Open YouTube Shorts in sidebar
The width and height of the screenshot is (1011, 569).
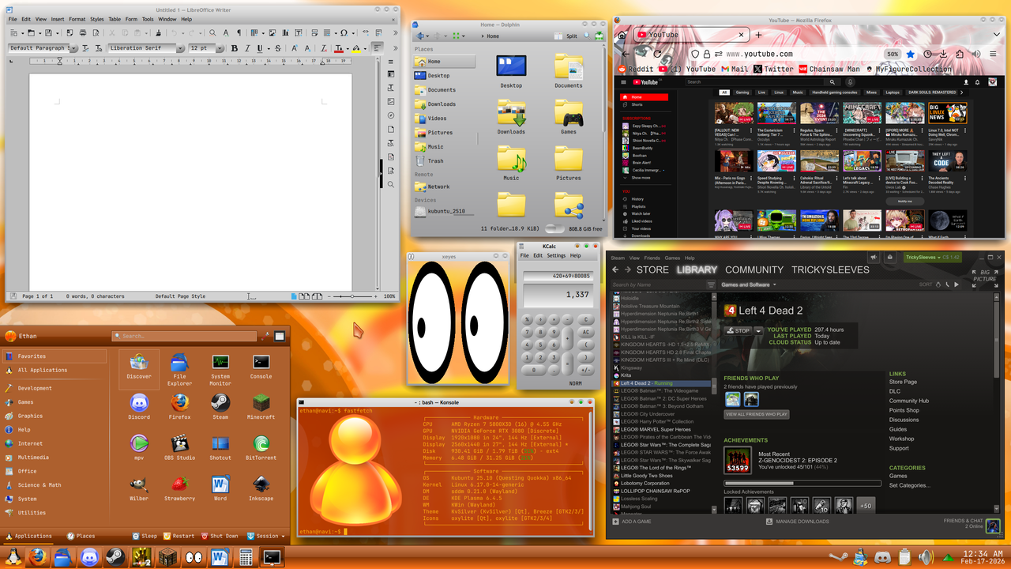point(637,104)
